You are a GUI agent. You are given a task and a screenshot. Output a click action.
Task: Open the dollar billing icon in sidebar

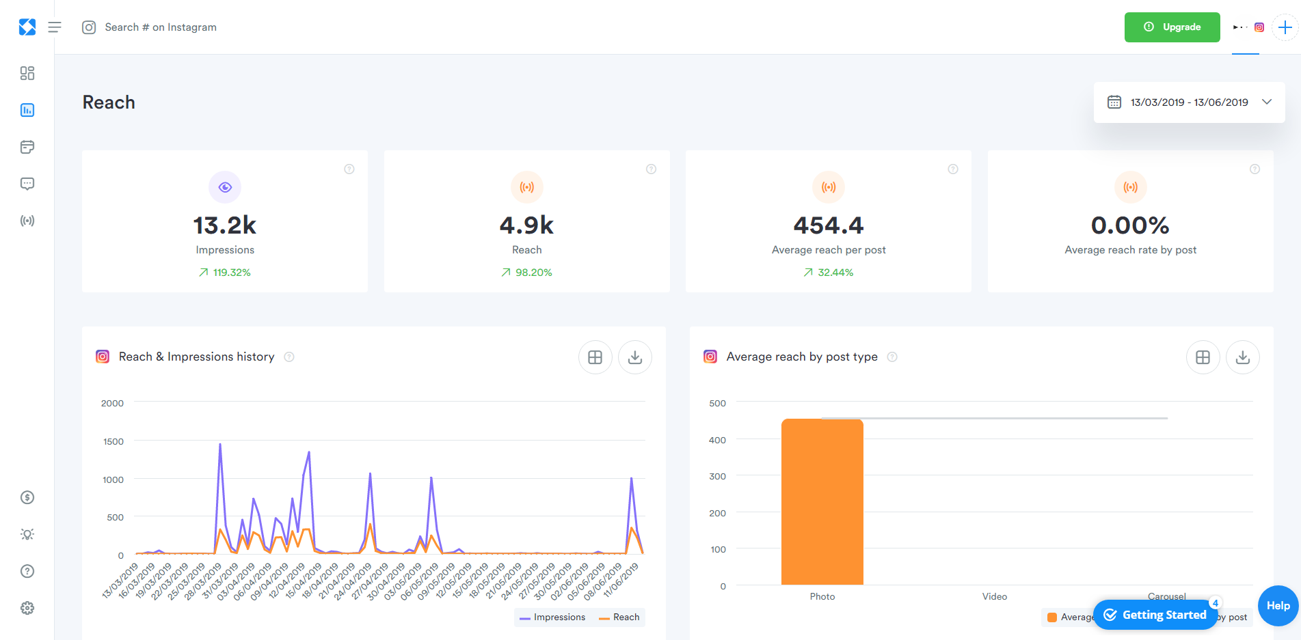(27, 497)
